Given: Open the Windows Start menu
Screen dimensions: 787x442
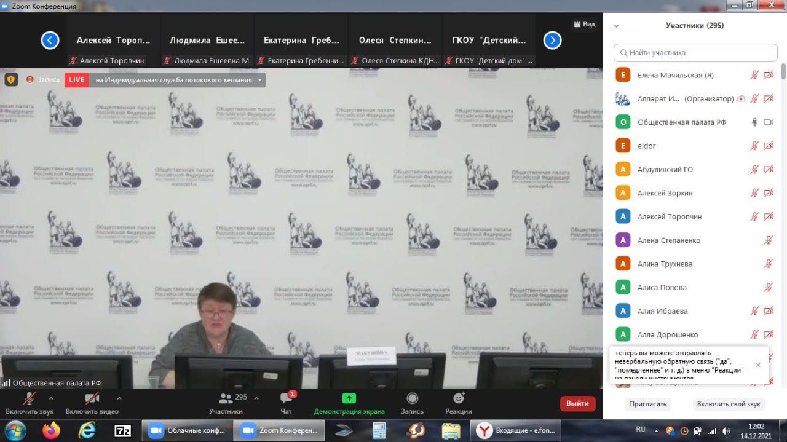Looking at the screenshot, I should [x=15, y=430].
